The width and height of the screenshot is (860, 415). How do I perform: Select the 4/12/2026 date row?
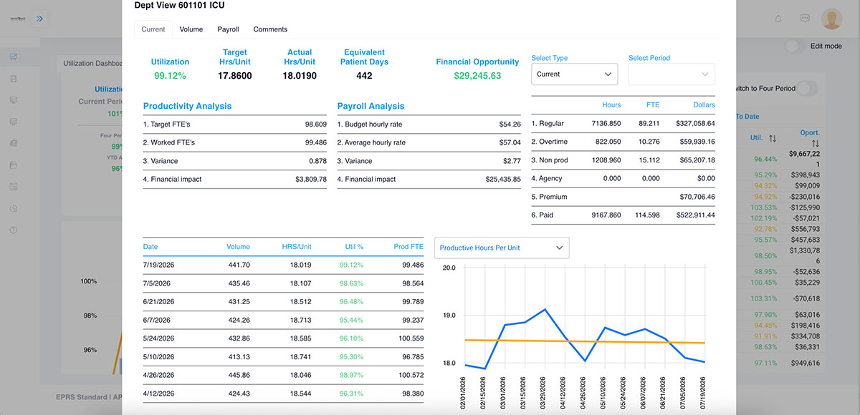click(x=283, y=394)
